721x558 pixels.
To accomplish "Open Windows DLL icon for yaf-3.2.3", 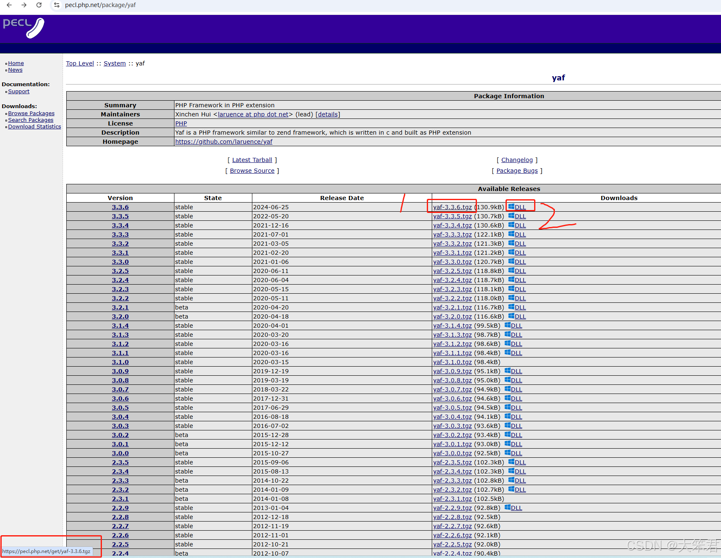I will pyautogui.click(x=511, y=289).
